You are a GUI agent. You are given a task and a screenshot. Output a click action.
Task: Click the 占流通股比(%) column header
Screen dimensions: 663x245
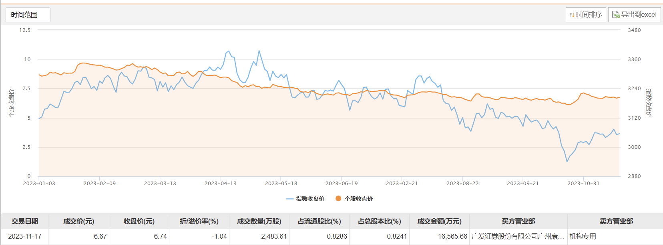(x=319, y=221)
